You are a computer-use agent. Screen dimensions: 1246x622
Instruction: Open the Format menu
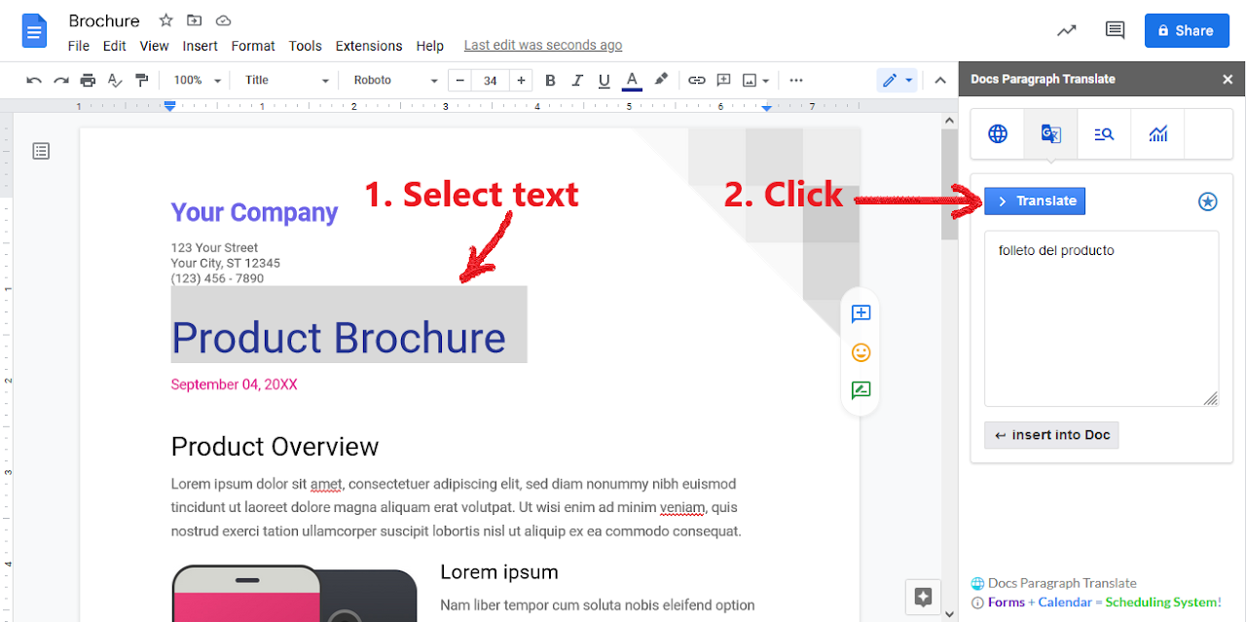(x=253, y=46)
